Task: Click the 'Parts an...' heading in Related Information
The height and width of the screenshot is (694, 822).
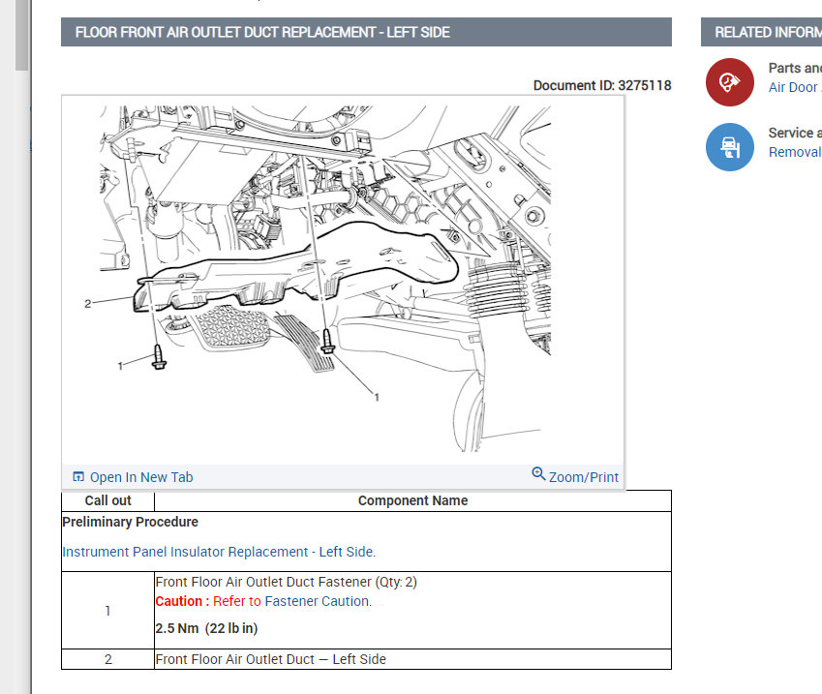Action: [x=795, y=68]
